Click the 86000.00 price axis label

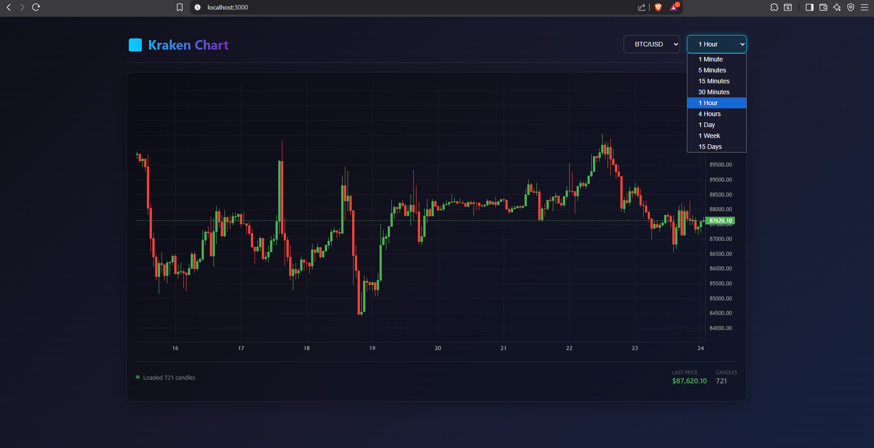click(721, 269)
